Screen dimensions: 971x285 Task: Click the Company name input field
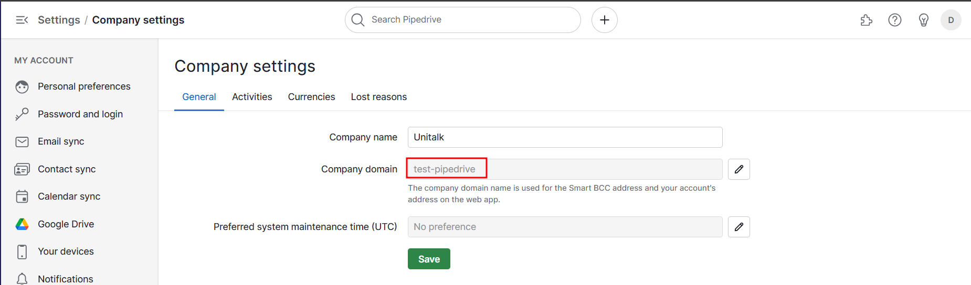coord(565,137)
